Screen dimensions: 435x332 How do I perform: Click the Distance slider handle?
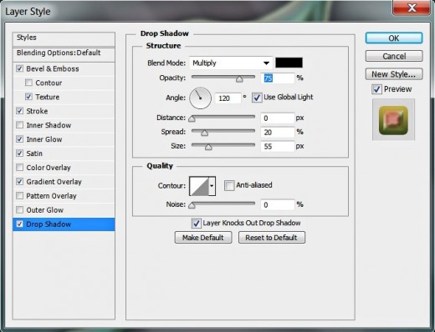click(x=192, y=119)
